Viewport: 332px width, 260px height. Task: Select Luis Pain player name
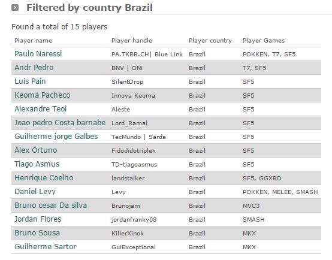[30, 81]
